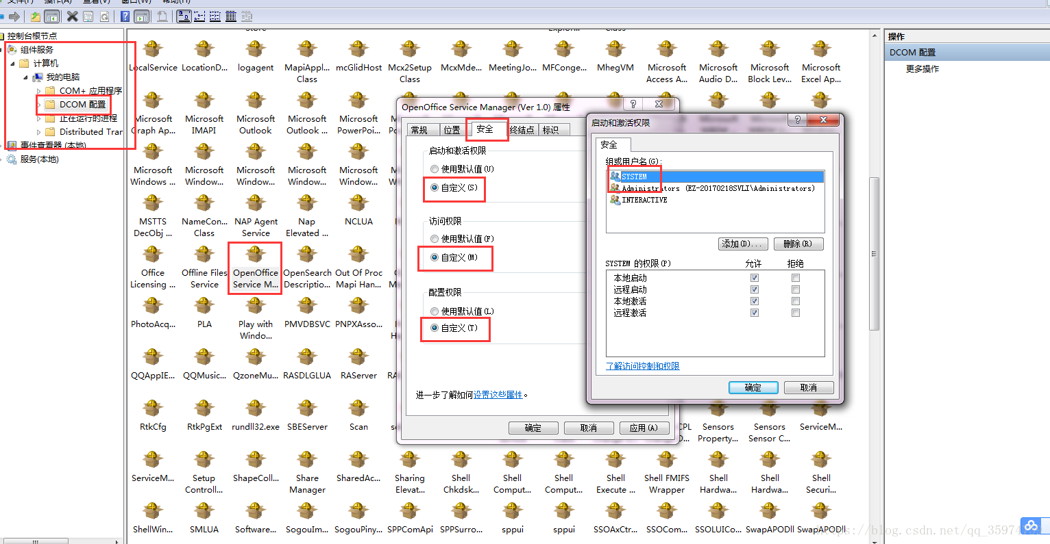Screen dimensions: 1050x544
Task: Expand the 正在运行的进程 folder
Action: coord(38,118)
